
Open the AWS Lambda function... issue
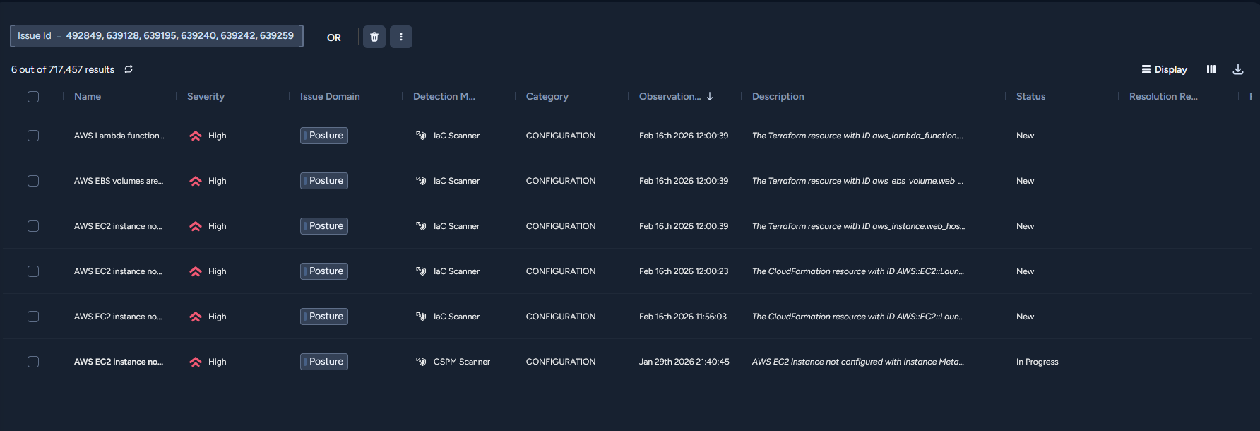click(119, 136)
